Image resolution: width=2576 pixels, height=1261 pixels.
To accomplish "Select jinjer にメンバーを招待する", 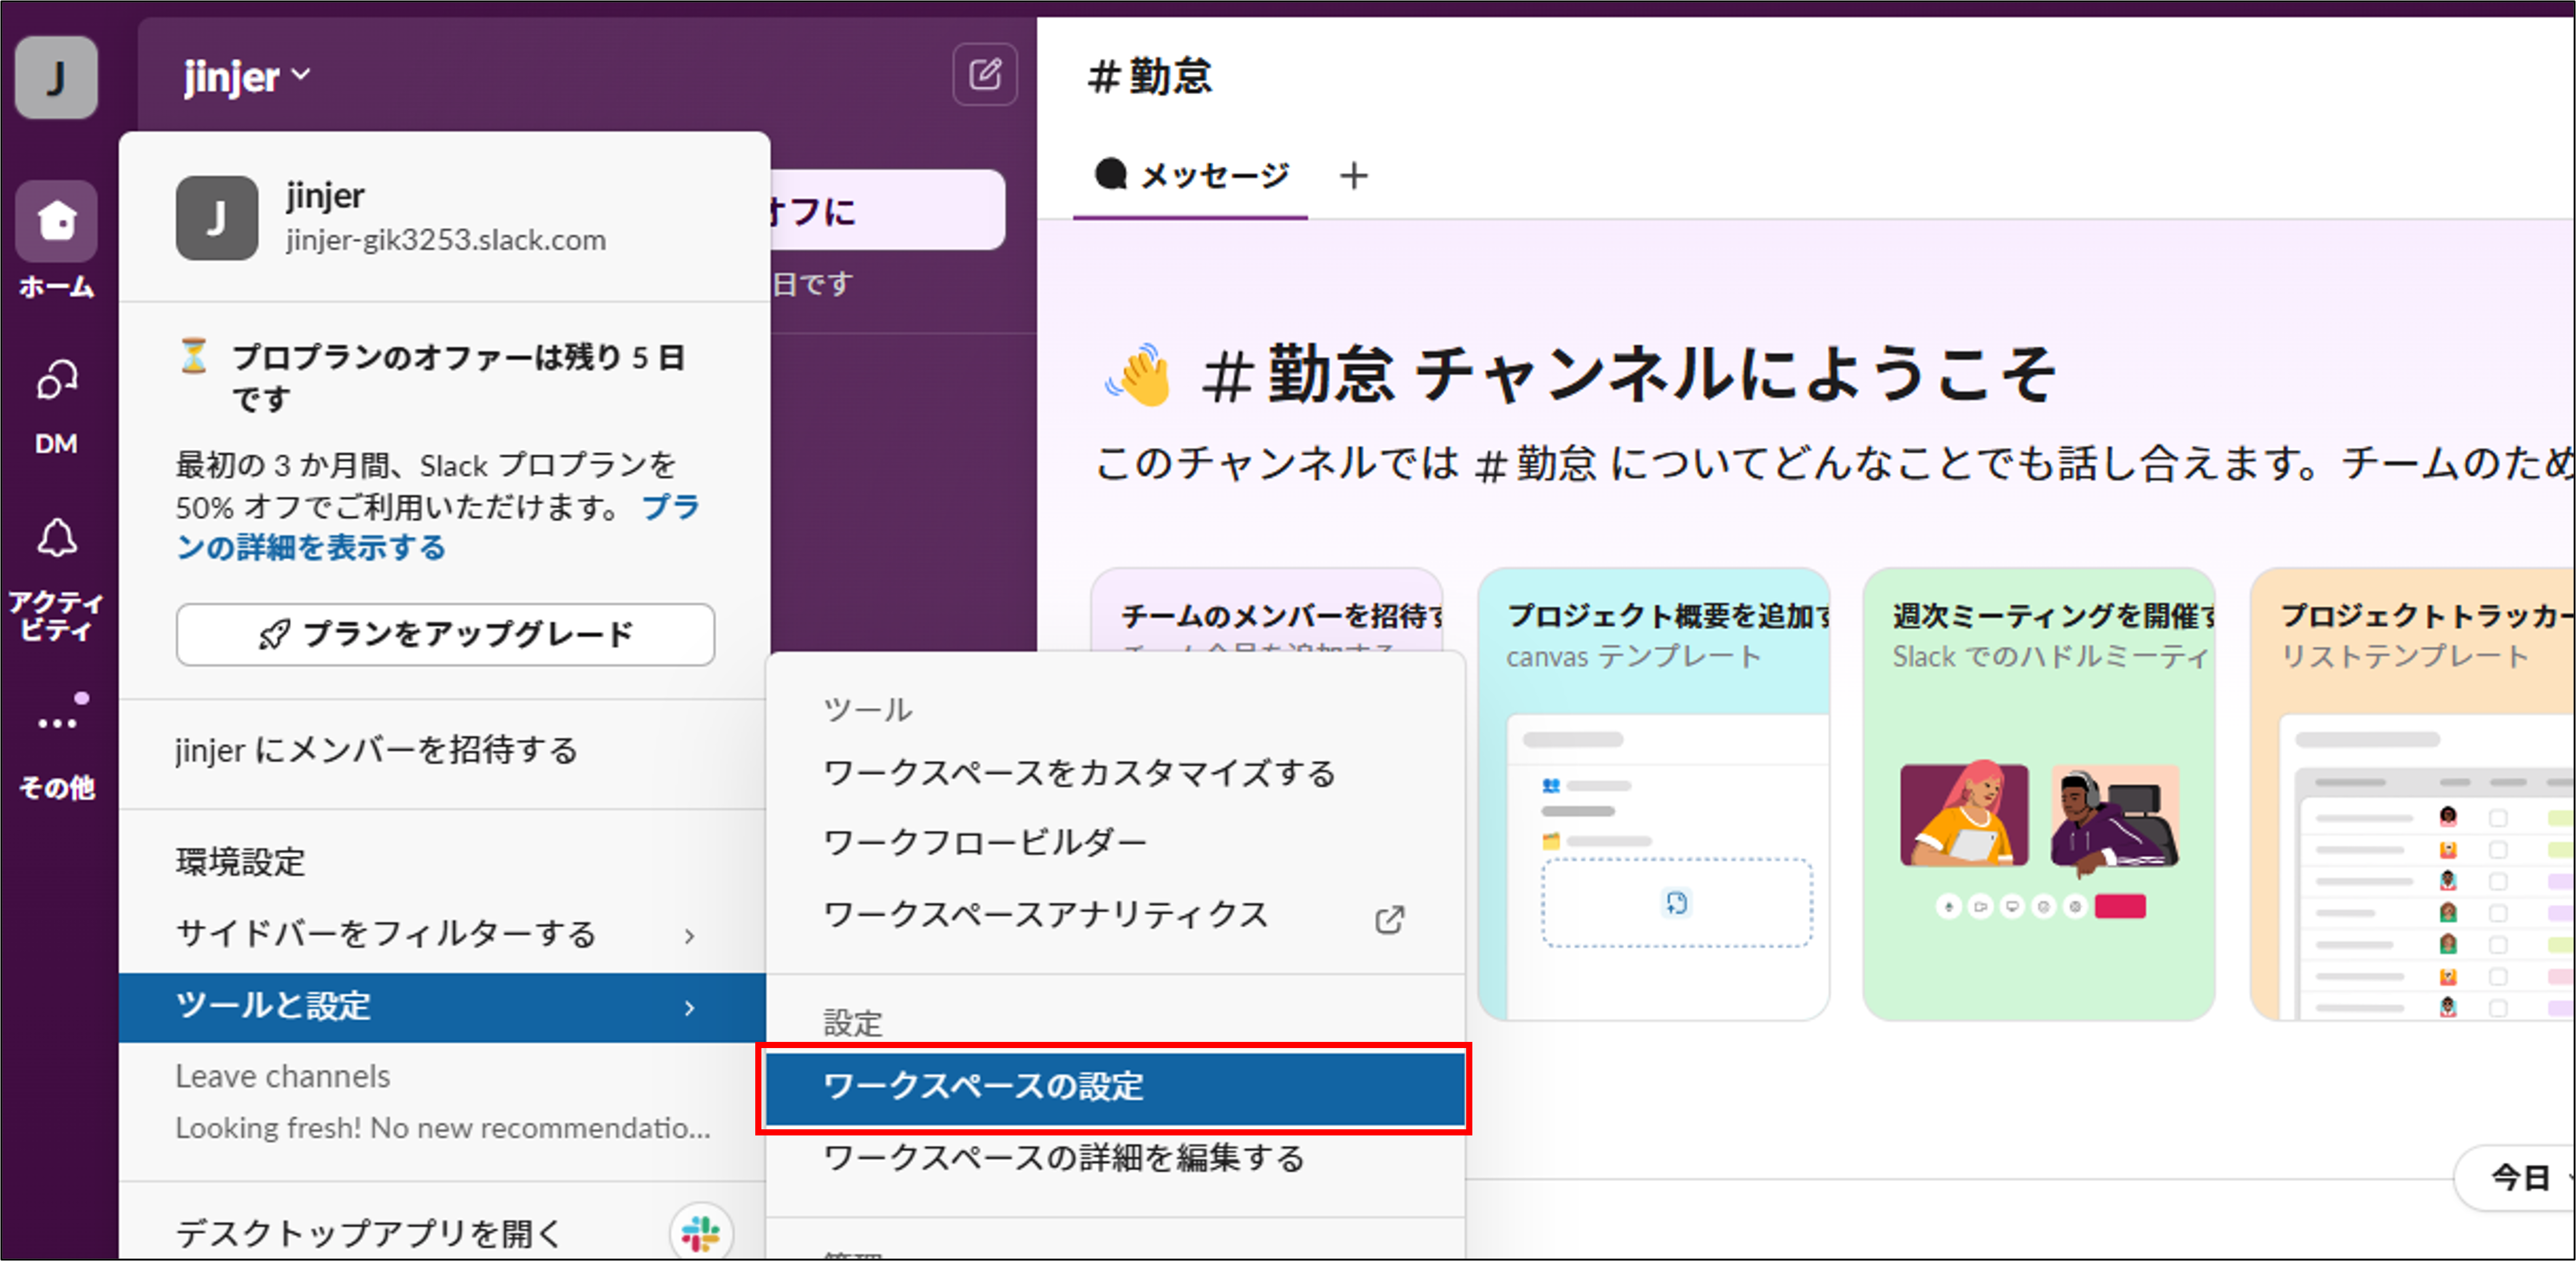I will [443, 750].
